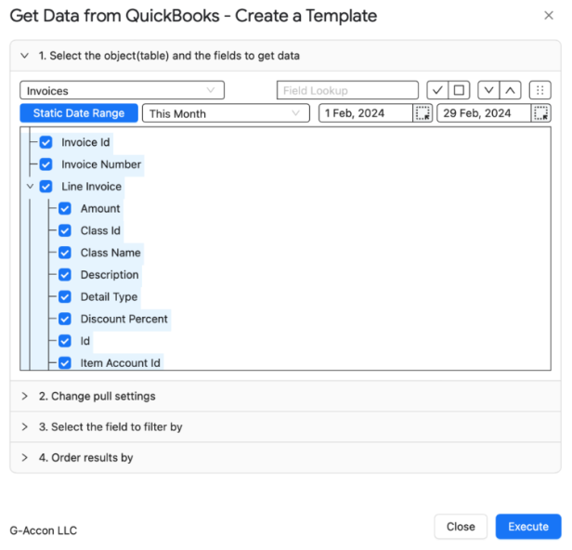
Task: Select the Class Id tree label
Action: (100, 230)
